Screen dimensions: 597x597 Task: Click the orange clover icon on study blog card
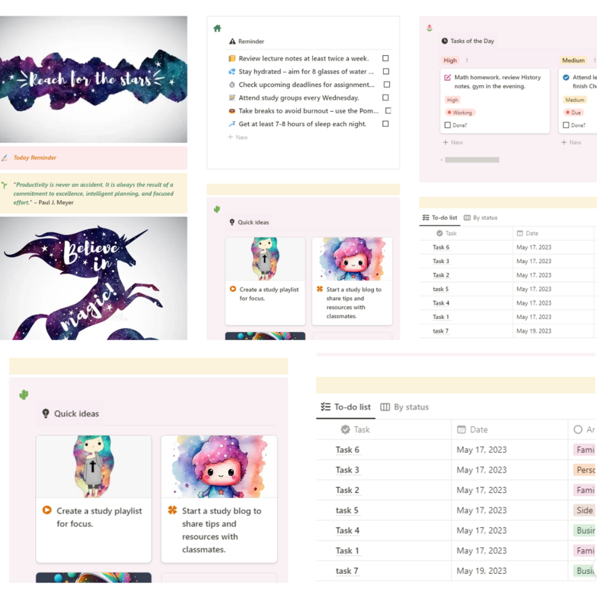coord(320,289)
